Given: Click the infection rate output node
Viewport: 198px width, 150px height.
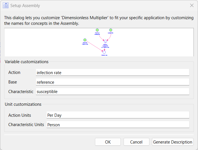Looking at the screenshot, I should point(104,52).
